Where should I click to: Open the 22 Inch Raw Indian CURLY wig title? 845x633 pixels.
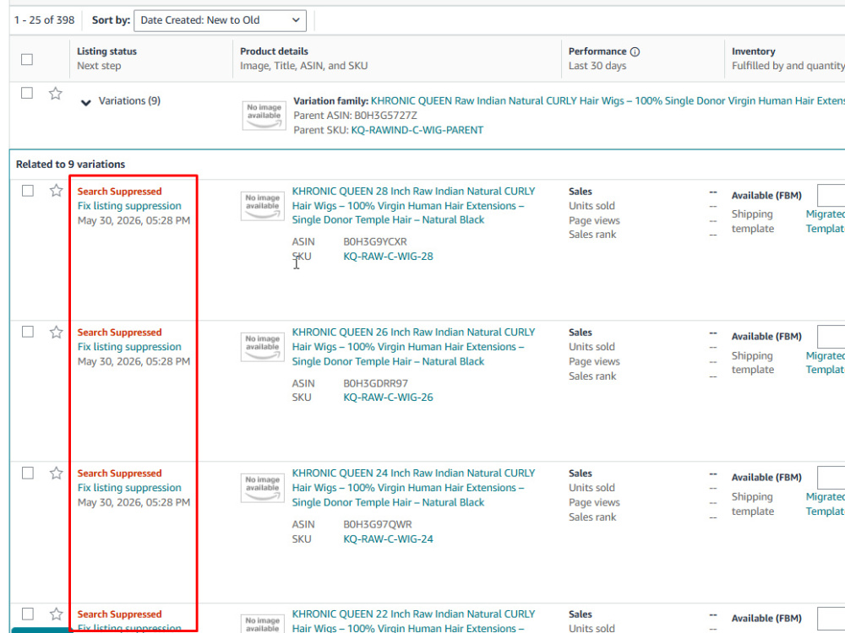(x=413, y=620)
